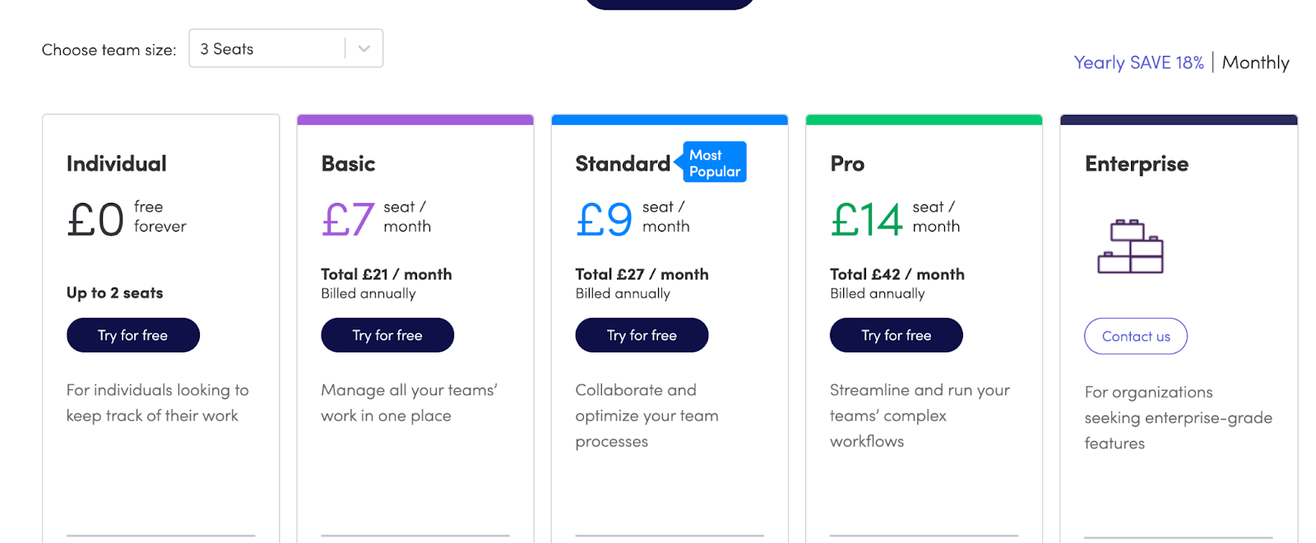1316x543 pixels.
Task: Click the chevron arrow in the seats selector
Action: coord(364,49)
